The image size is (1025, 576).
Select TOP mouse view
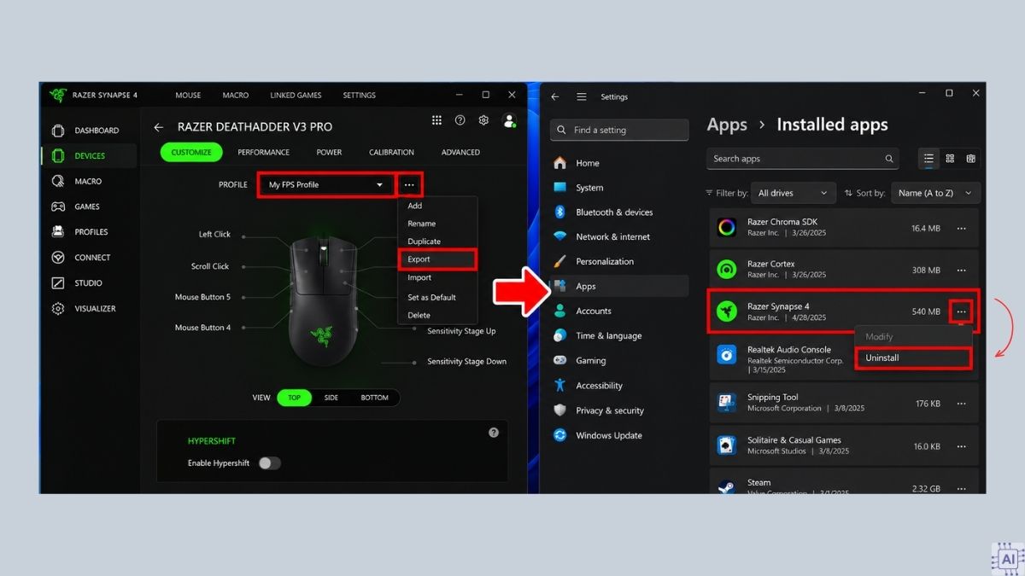point(294,398)
